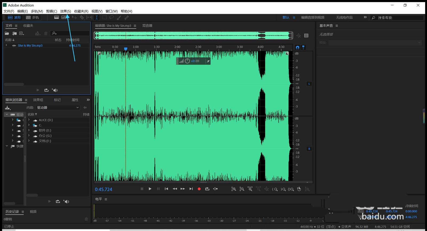Jump to the previous marker in transport
427x231 pixels.
[166, 189]
